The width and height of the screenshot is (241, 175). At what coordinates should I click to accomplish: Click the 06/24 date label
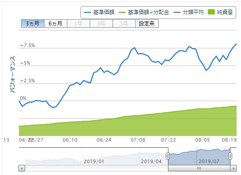point(104,140)
